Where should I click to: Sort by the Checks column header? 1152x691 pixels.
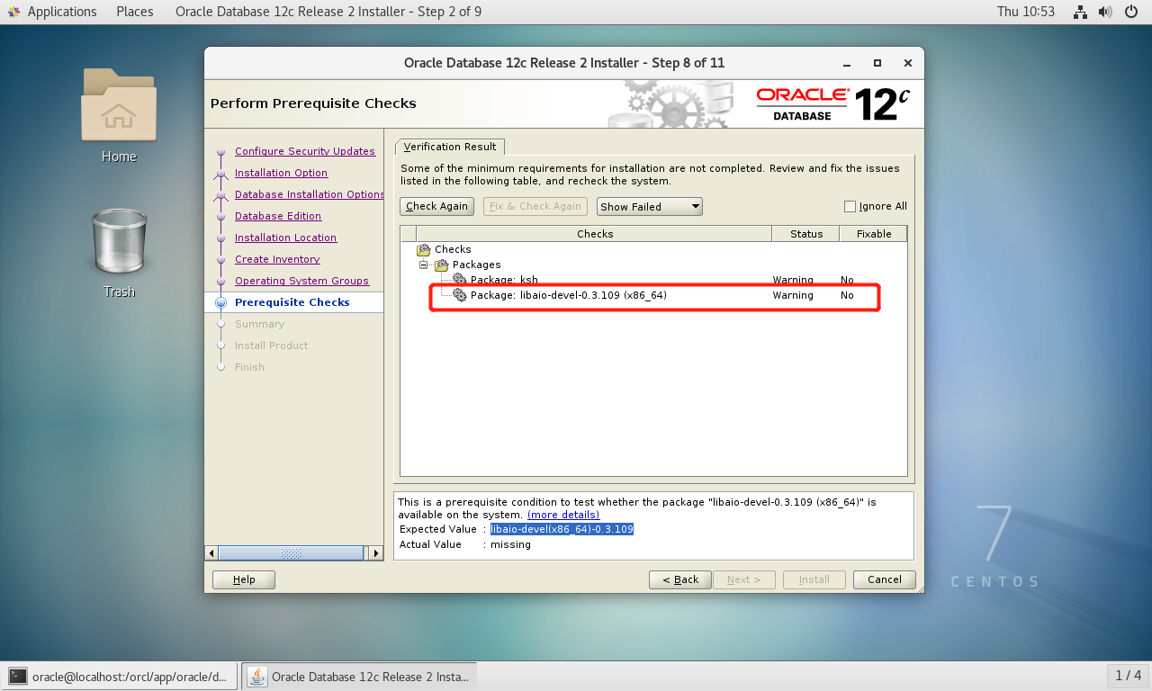[595, 234]
